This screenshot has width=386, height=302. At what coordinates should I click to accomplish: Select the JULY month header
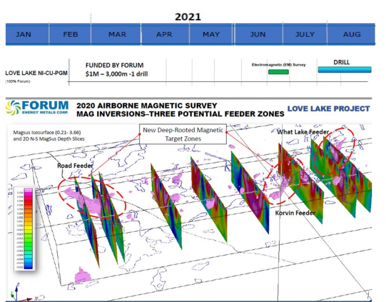pyautogui.click(x=305, y=34)
